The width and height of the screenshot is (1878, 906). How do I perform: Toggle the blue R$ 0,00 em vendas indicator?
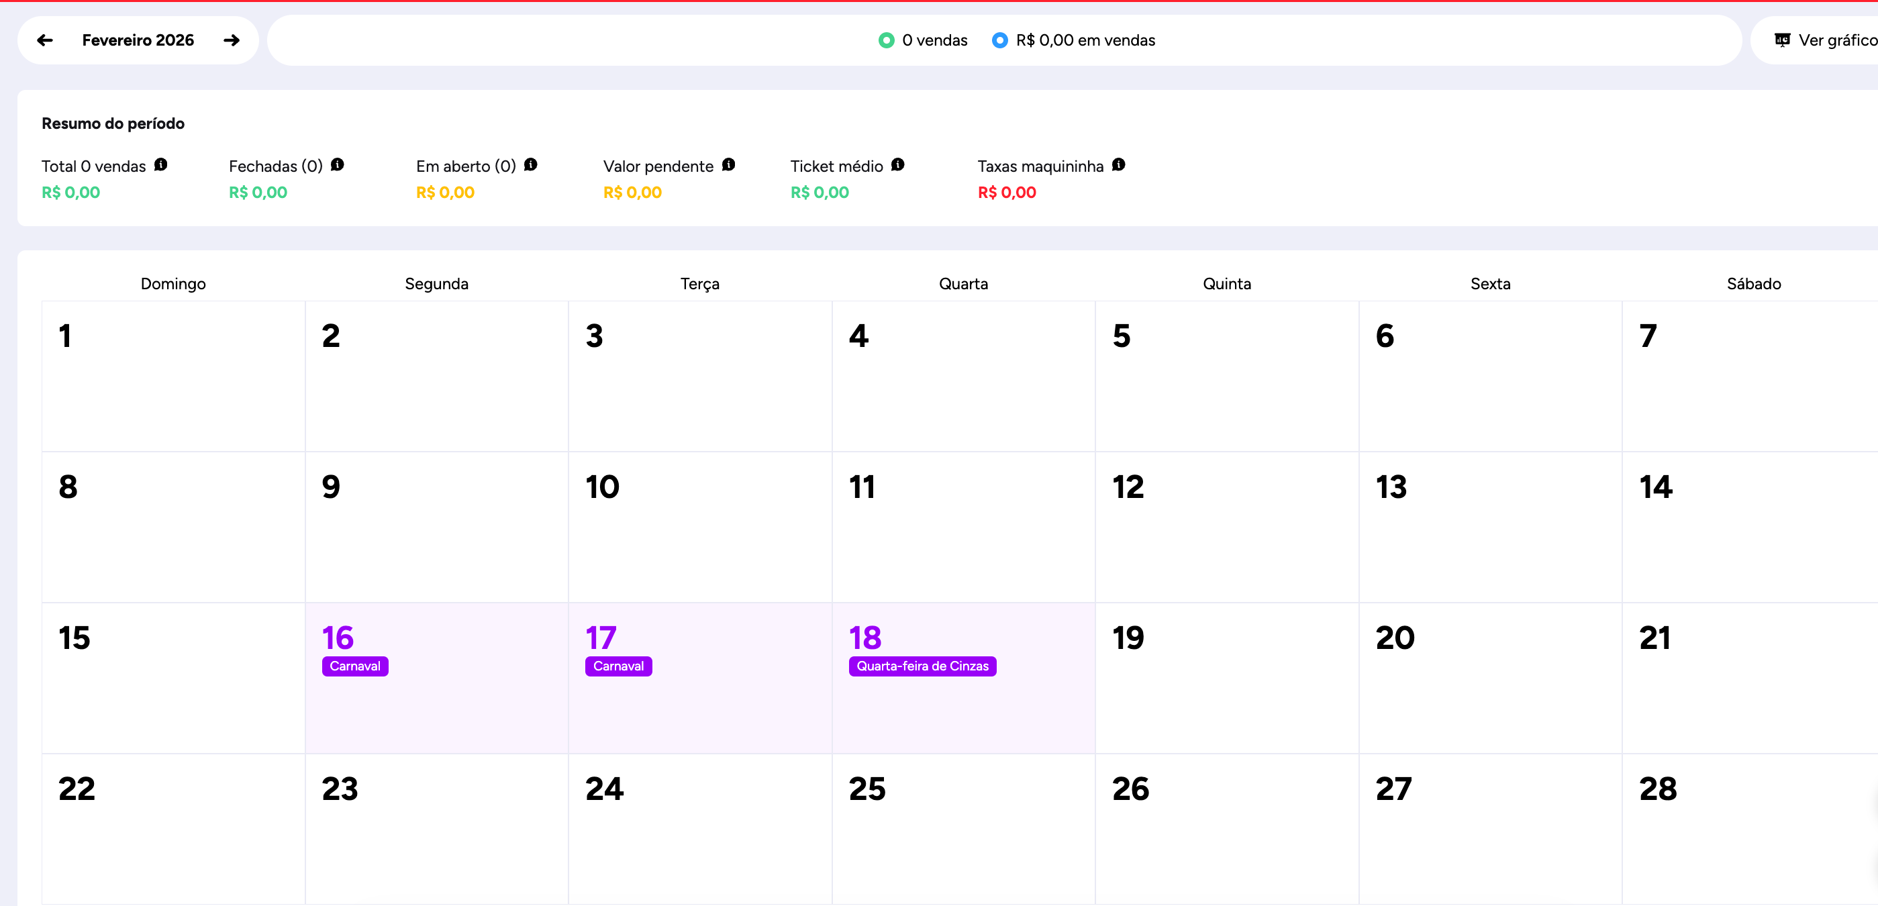coord(1000,40)
